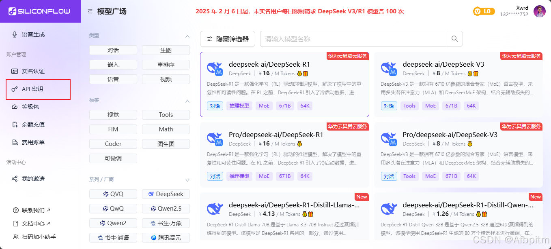Collapse the 标签 filter section
This screenshot has height=249, width=551.
187,101
